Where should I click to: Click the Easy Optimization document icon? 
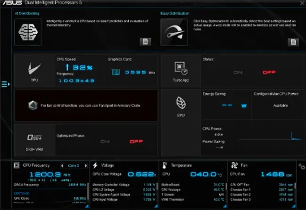(292, 42)
